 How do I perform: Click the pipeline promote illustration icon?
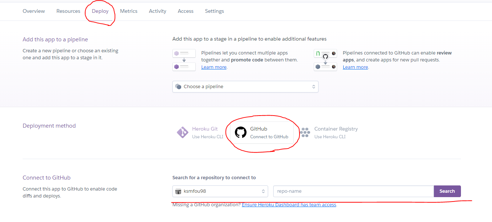tap(184, 60)
